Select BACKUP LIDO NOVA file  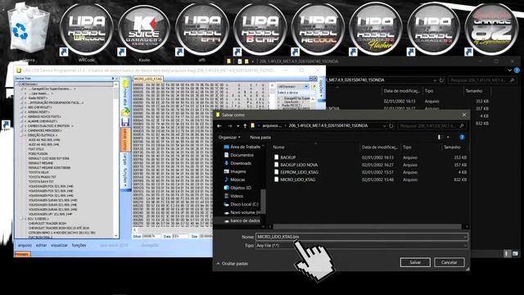299,165
